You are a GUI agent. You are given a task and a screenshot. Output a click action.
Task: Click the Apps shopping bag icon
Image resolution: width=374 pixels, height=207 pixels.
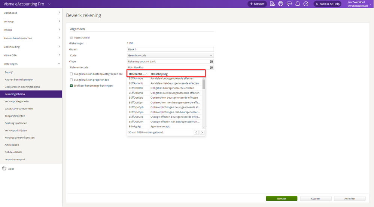(4, 168)
